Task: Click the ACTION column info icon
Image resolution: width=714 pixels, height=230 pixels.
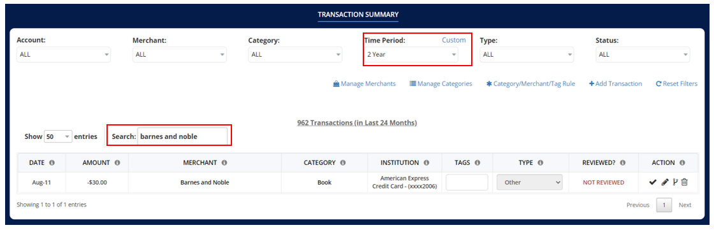Action: [x=682, y=162]
